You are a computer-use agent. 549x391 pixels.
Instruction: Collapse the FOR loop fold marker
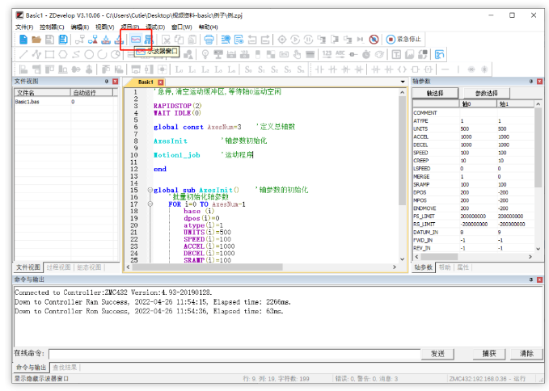point(150,204)
